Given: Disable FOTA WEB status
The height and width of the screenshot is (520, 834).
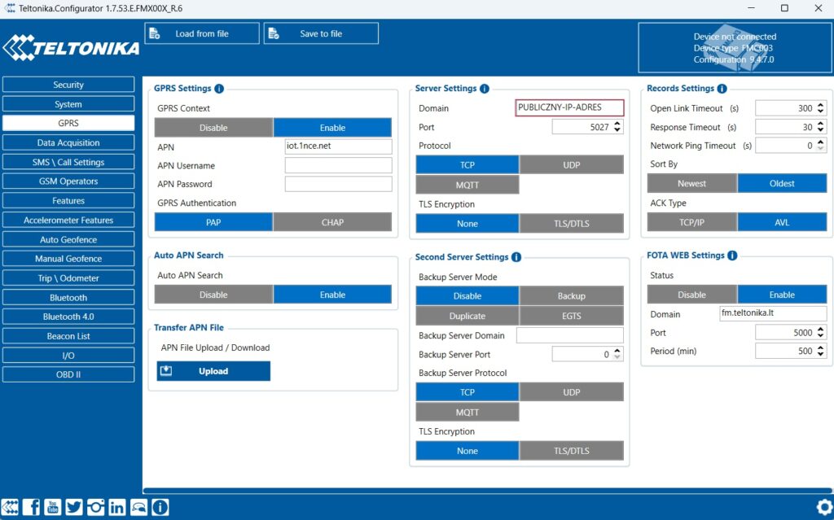Looking at the screenshot, I should point(691,295).
